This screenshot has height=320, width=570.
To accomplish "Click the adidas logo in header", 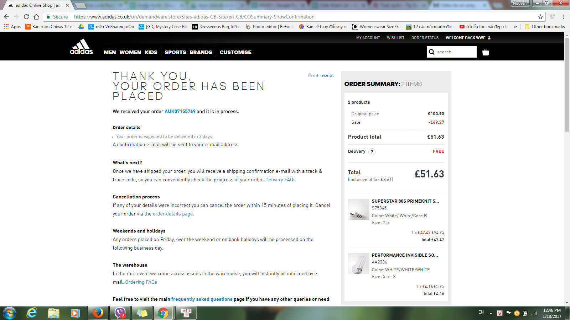I will tap(81, 47).
